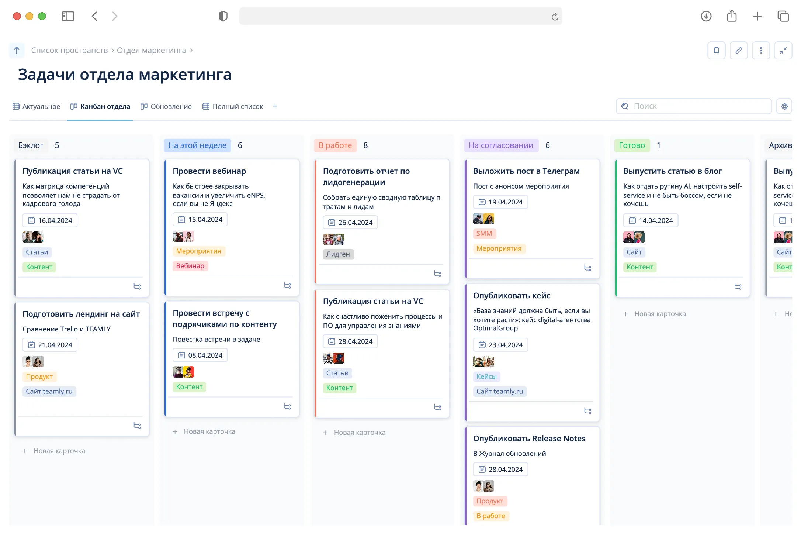801x533 pixels.
Task: Go back with browser back arrow
Action: point(94,16)
